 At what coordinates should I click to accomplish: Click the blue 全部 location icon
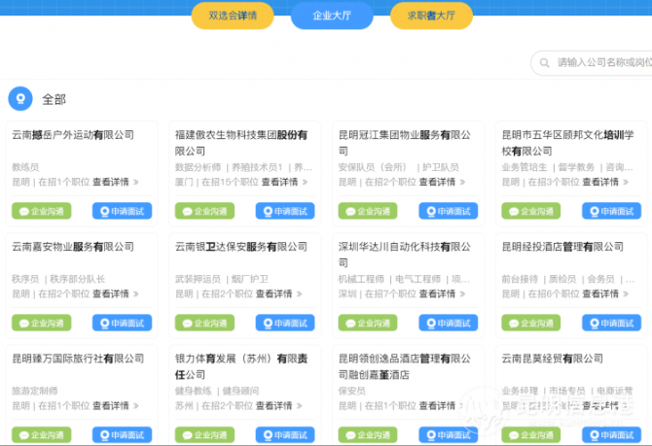19,99
